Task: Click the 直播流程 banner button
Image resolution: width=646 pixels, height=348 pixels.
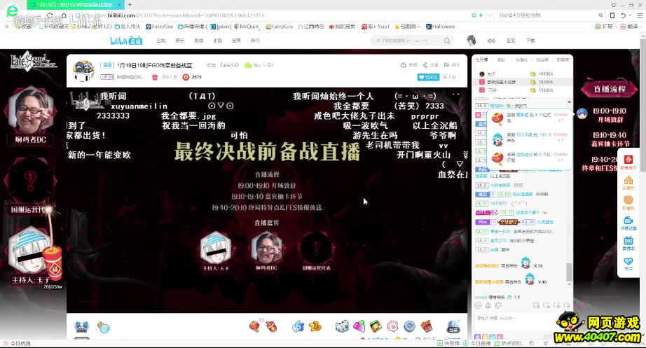Action: (610, 89)
